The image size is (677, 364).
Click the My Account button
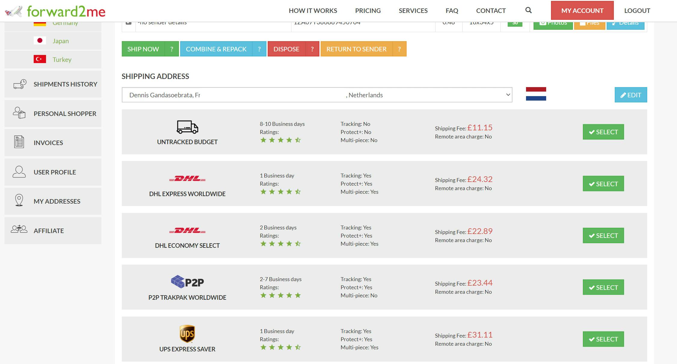[x=582, y=11]
